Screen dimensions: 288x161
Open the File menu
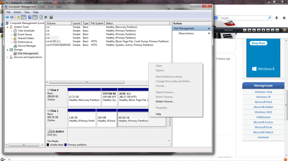(x=8, y=12)
